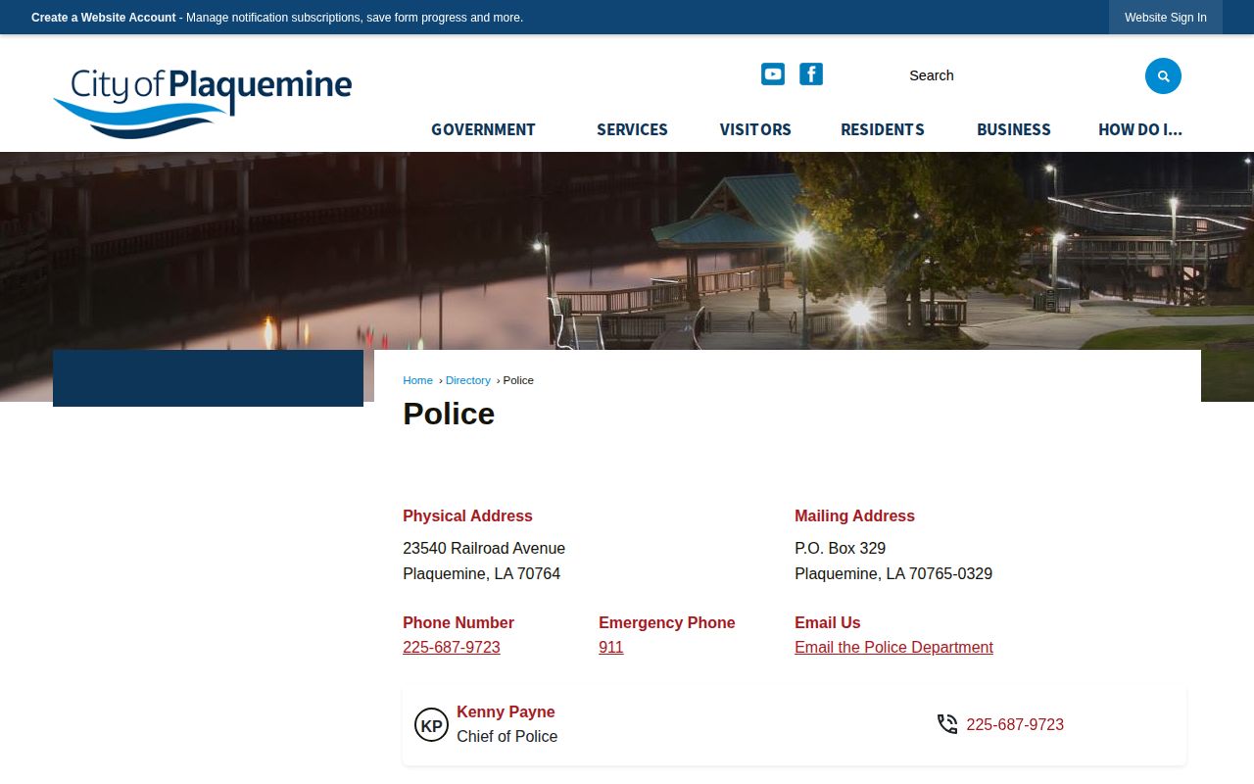Open Kenny Payne's profile link
The height and width of the screenshot is (784, 1254).
click(x=506, y=712)
